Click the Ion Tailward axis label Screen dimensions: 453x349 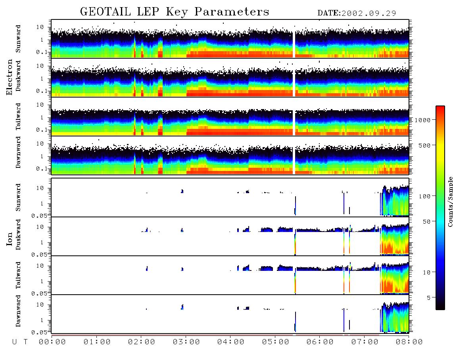tap(18, 275)
